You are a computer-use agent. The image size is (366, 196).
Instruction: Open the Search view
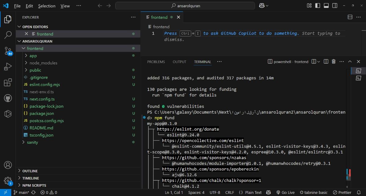click(8, 35)
